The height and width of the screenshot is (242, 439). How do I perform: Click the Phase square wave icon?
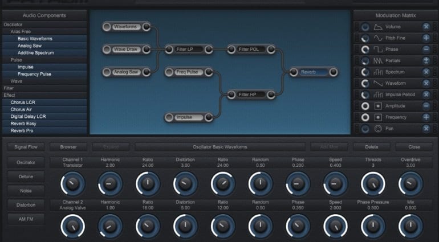point(378,50)
